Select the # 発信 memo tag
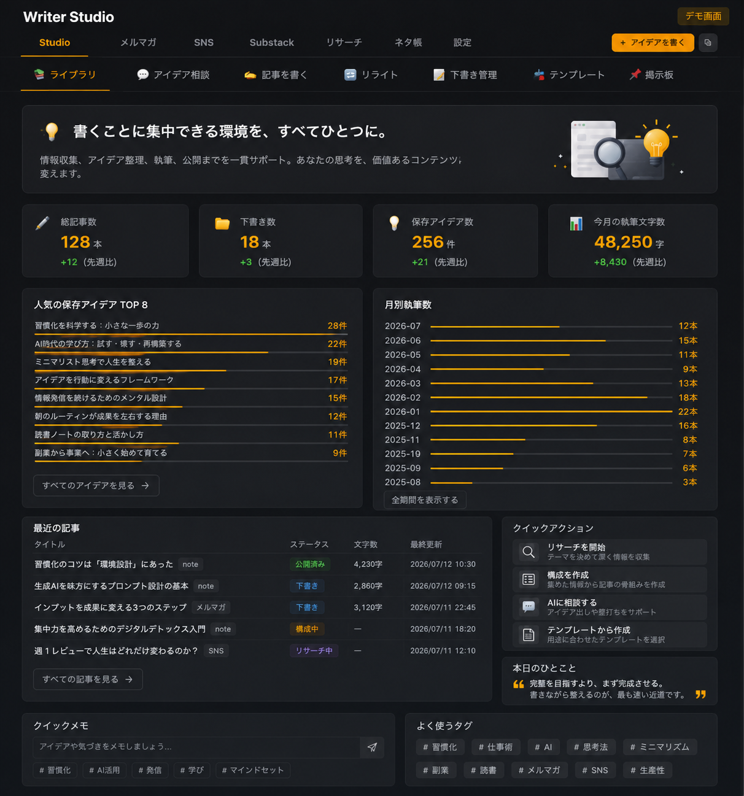This screenshot has width=744, height=796. pyautogui.click(x=150, y=770)
